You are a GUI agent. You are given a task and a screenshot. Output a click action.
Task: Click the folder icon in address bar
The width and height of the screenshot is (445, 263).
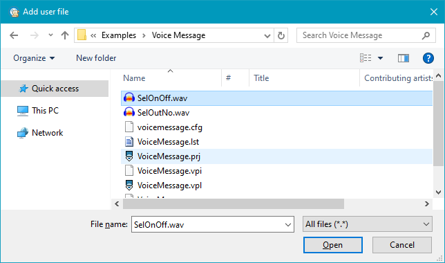[82, 35]
